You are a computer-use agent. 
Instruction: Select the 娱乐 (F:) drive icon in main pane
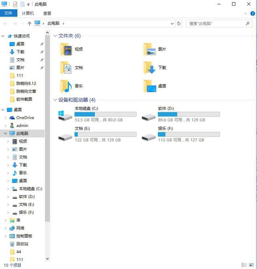149,137
